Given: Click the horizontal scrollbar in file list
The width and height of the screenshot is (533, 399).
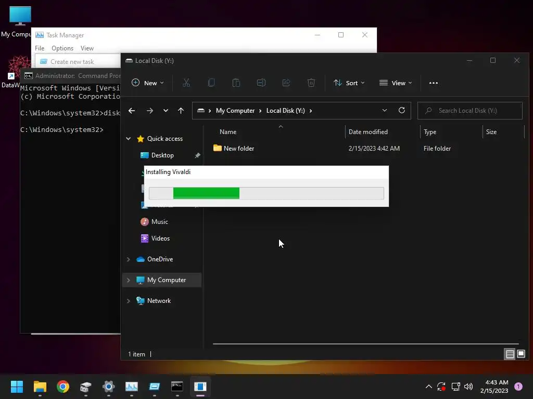Looking at the screenshot, I should [365, 344].
